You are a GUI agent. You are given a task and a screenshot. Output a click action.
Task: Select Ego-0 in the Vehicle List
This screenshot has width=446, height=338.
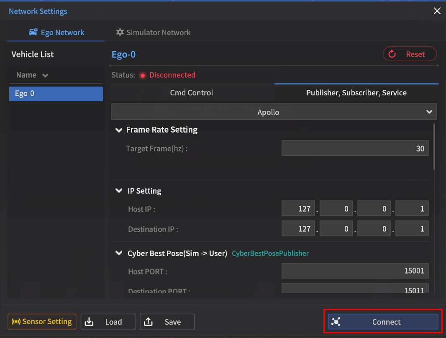(56, 94)
